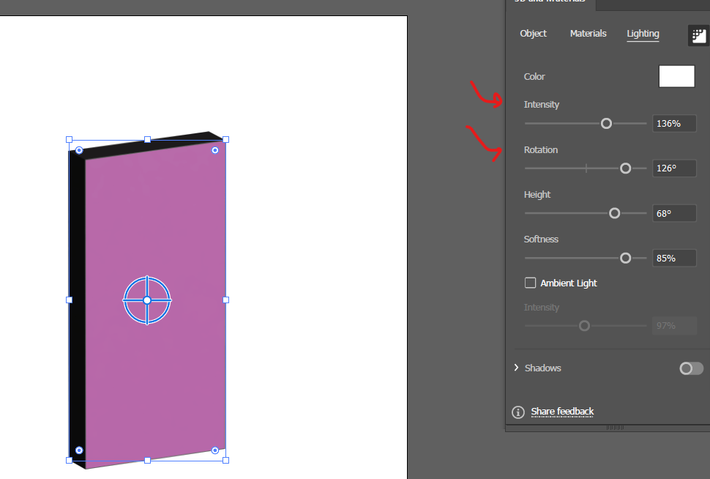
Task: Click the Rotation slider handle
Action: [x=626, y=168]
